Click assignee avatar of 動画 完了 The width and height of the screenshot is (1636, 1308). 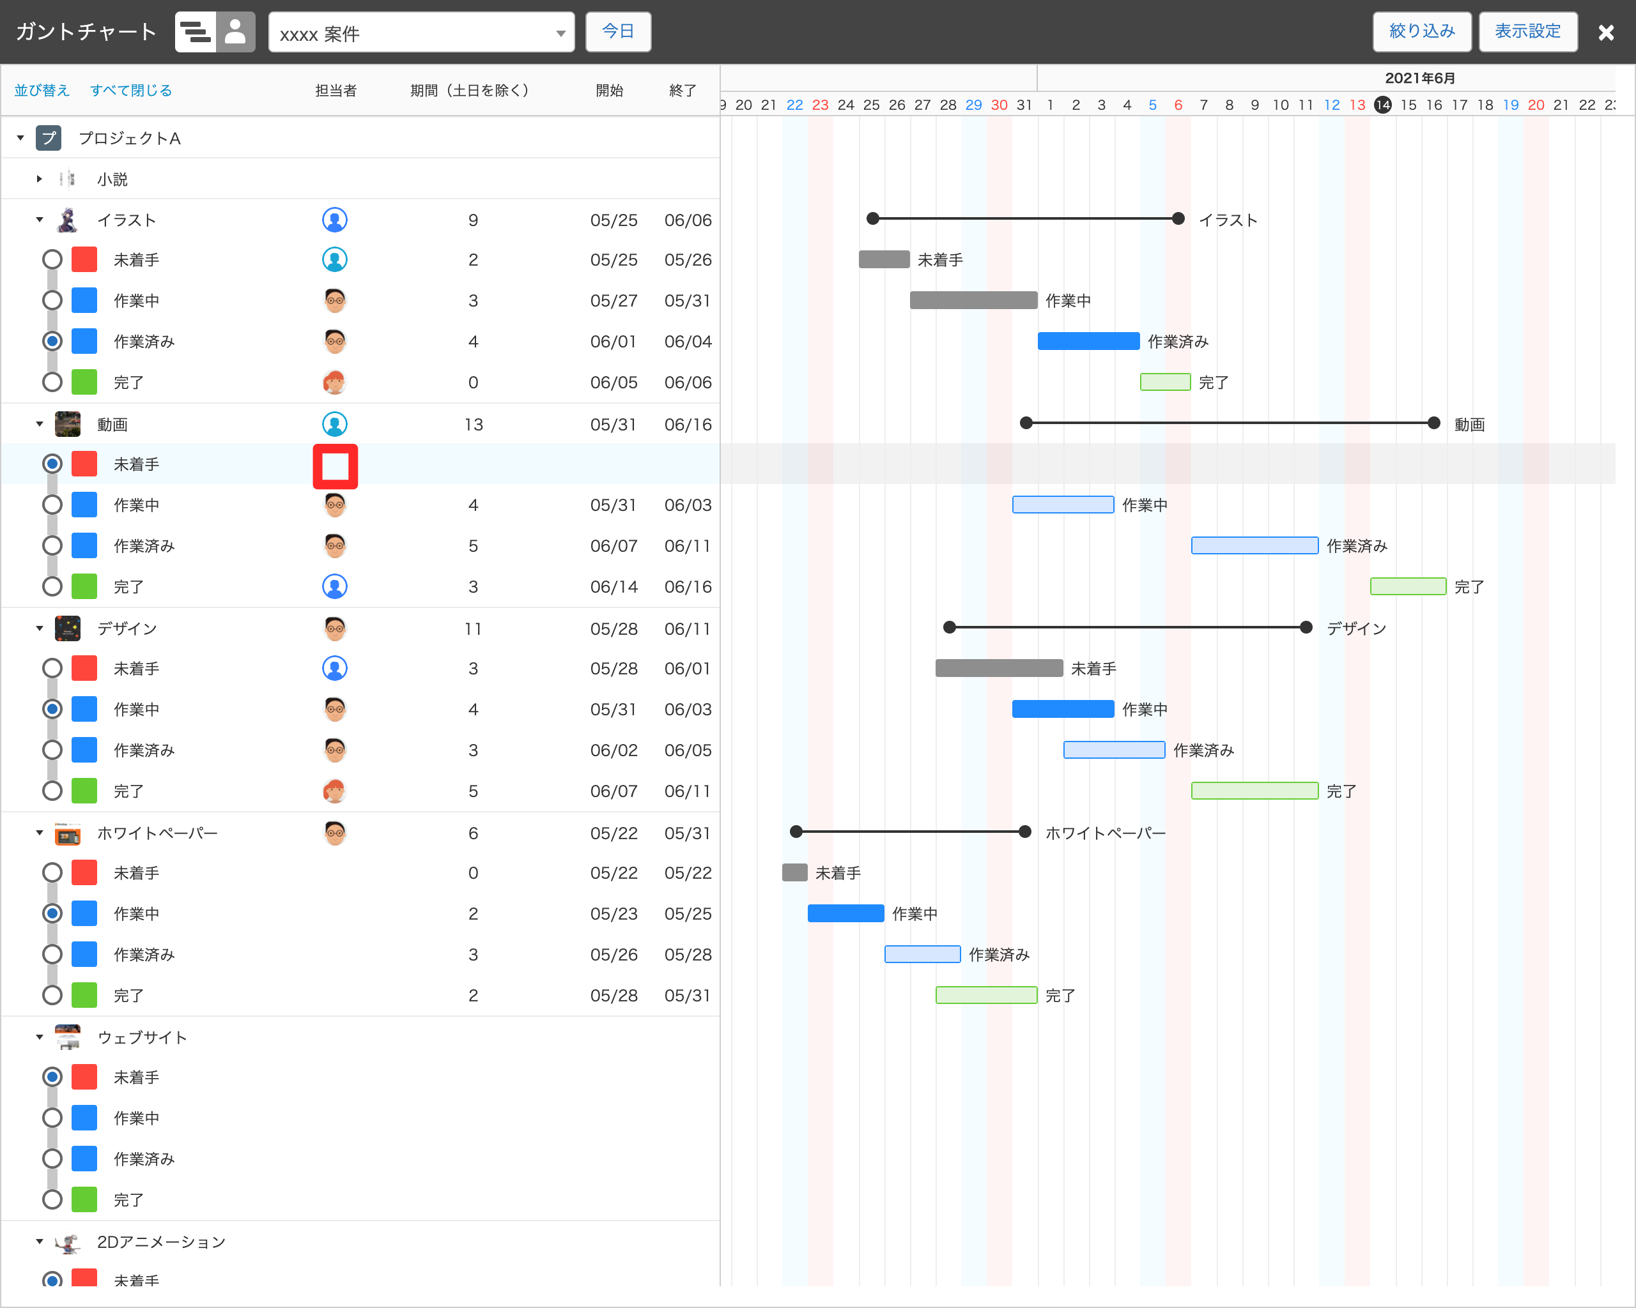[335, 586]
